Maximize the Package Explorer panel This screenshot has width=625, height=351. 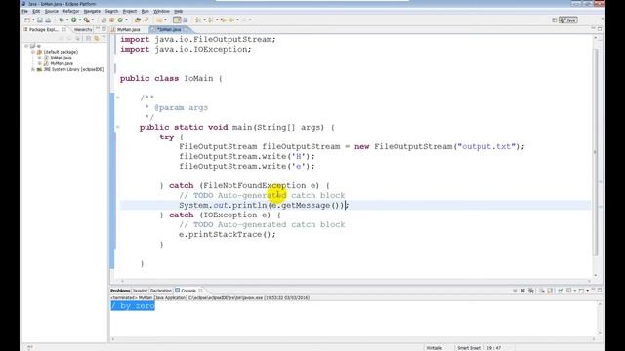click(x=104, y=29)
